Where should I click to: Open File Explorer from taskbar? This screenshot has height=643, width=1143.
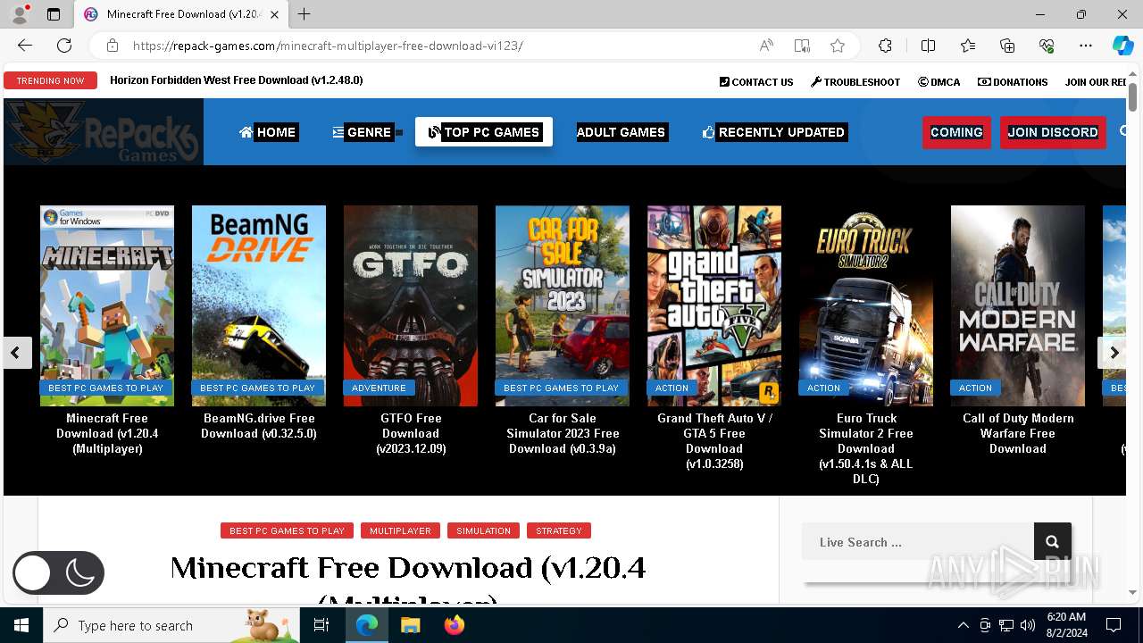(x=410, y=625)
